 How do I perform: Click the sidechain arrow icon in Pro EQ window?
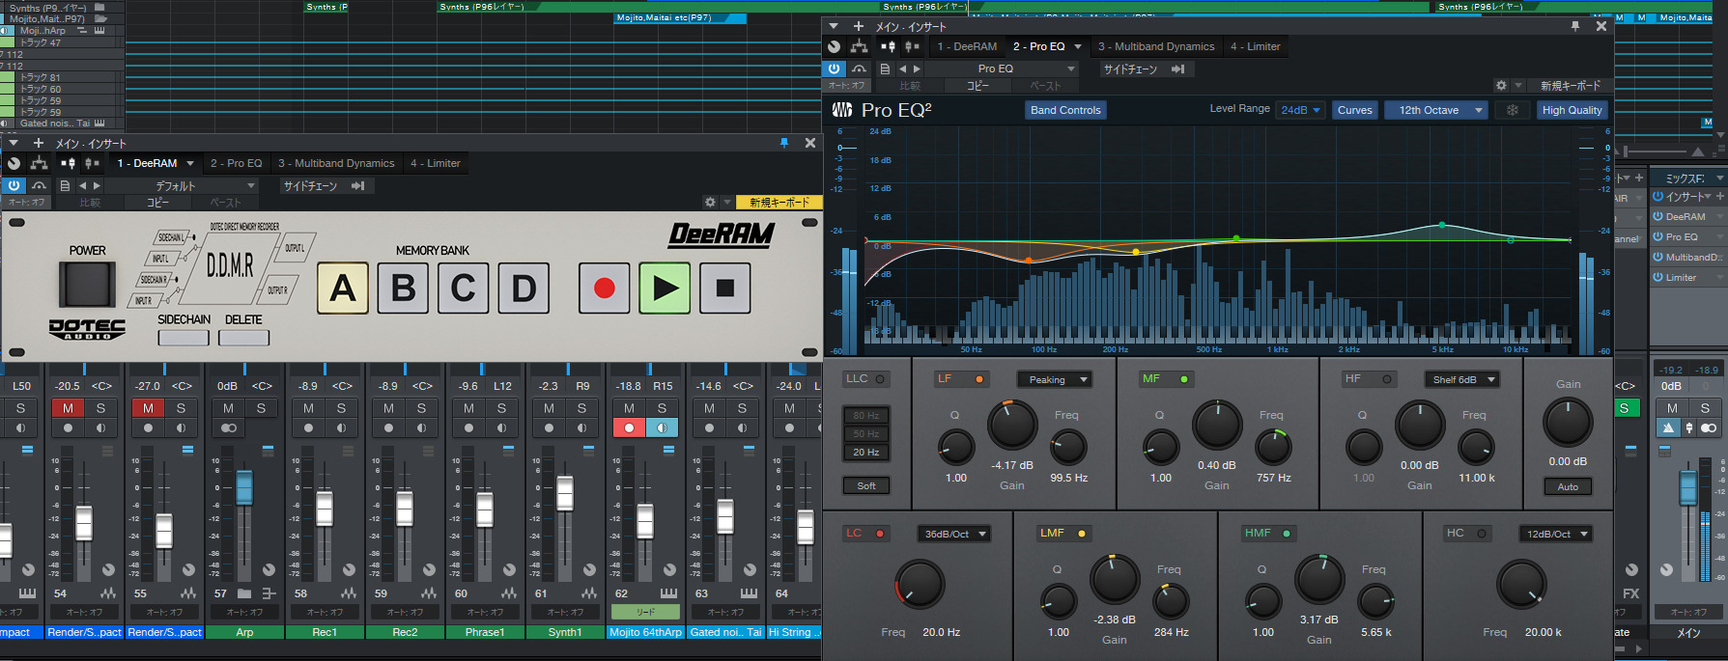(1177, 69)
